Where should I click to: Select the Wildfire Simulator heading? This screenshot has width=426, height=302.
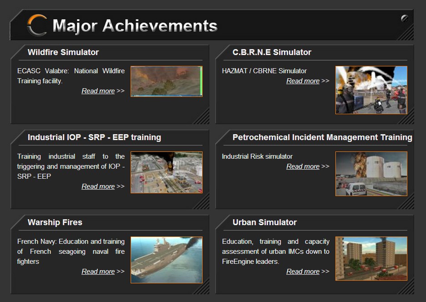click(63, 52)
